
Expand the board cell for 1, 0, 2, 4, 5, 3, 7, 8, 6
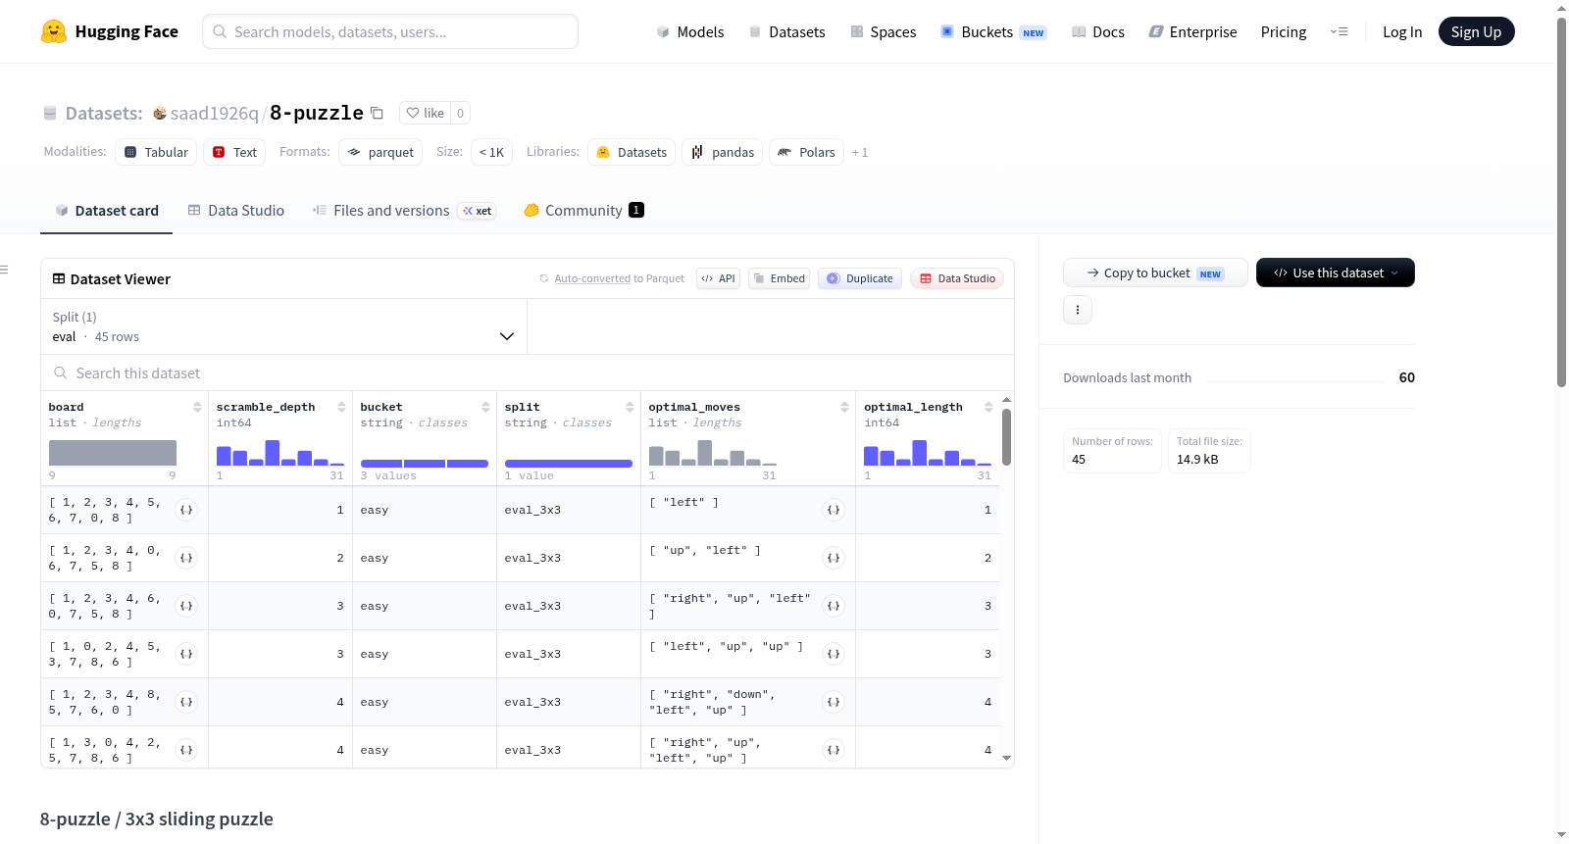186,654
